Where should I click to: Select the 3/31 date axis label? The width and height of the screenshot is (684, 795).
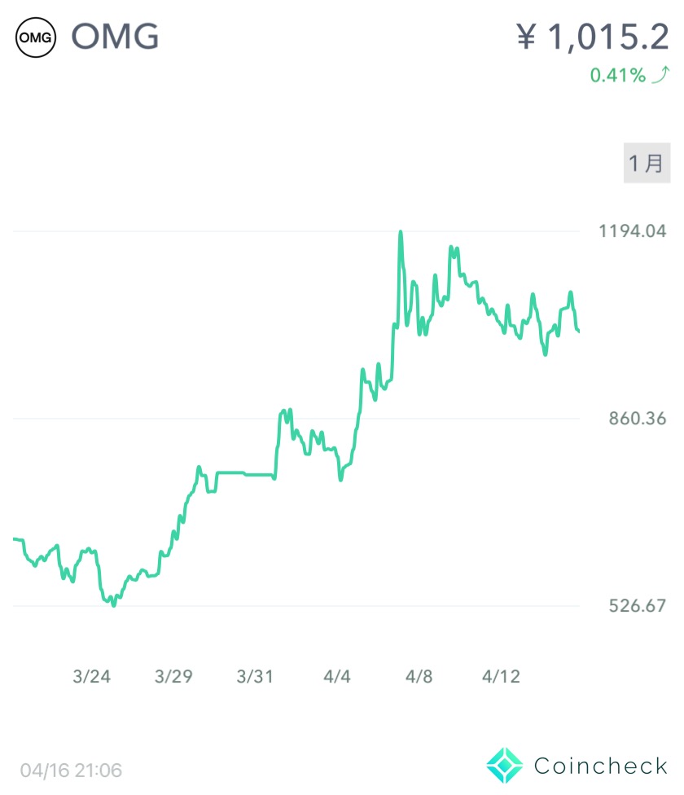point(255,676)
